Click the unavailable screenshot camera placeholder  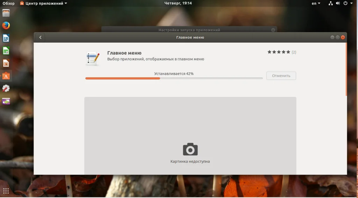[190, 149]
